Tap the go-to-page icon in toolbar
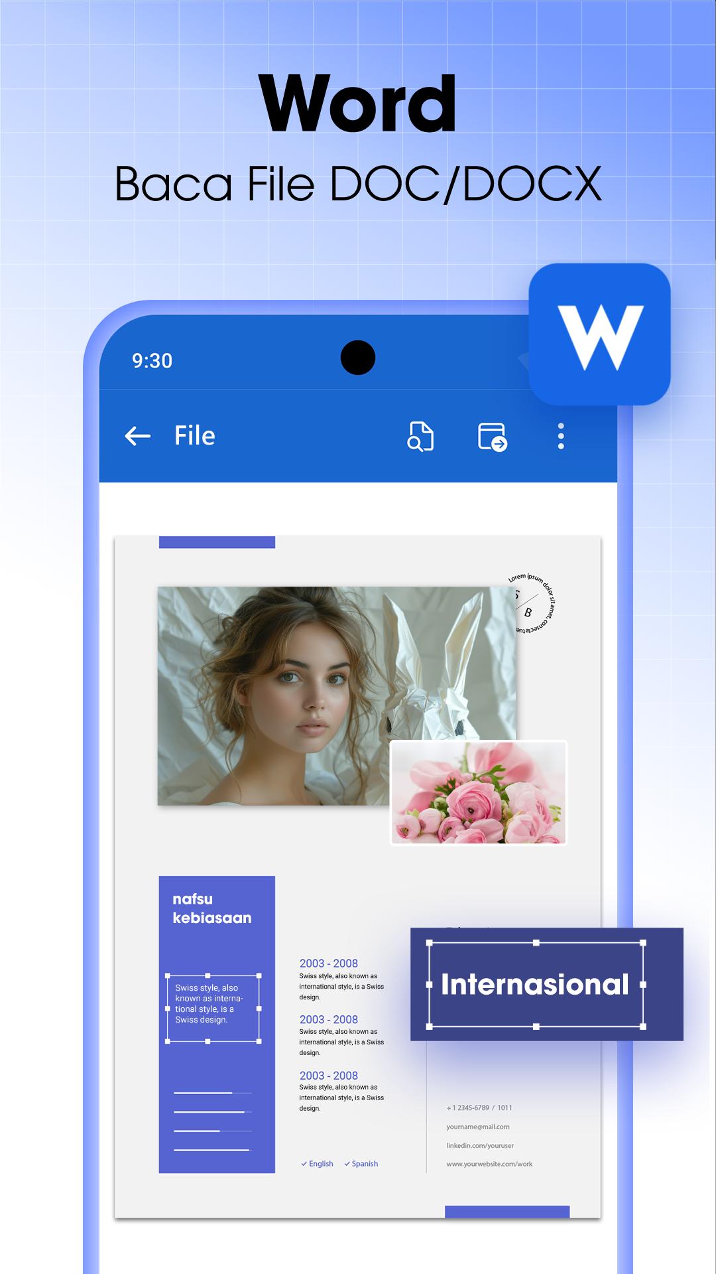 click(493, 437)
